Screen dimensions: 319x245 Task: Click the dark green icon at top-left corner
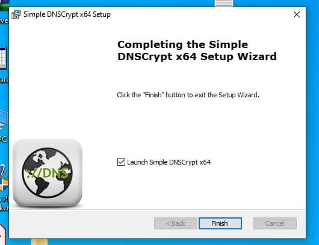click(4, 5)
